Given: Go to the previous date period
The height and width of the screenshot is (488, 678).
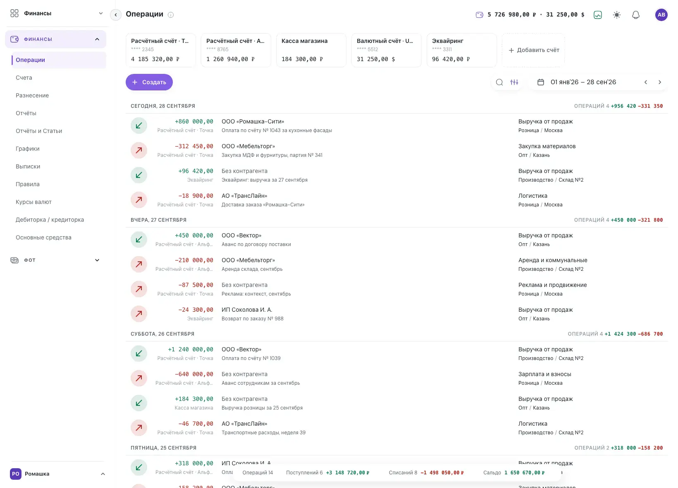Looking at the screenshot, I should tap(646, 82).
